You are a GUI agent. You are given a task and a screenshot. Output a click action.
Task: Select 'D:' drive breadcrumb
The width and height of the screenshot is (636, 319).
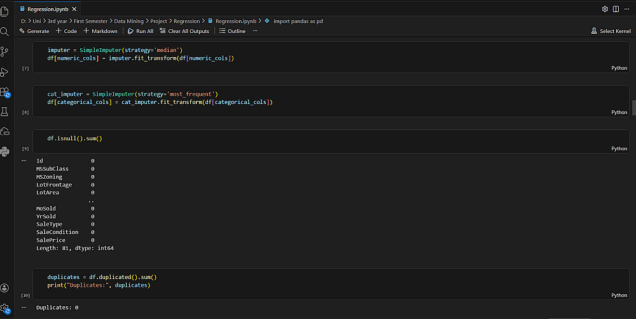point(24,21)
